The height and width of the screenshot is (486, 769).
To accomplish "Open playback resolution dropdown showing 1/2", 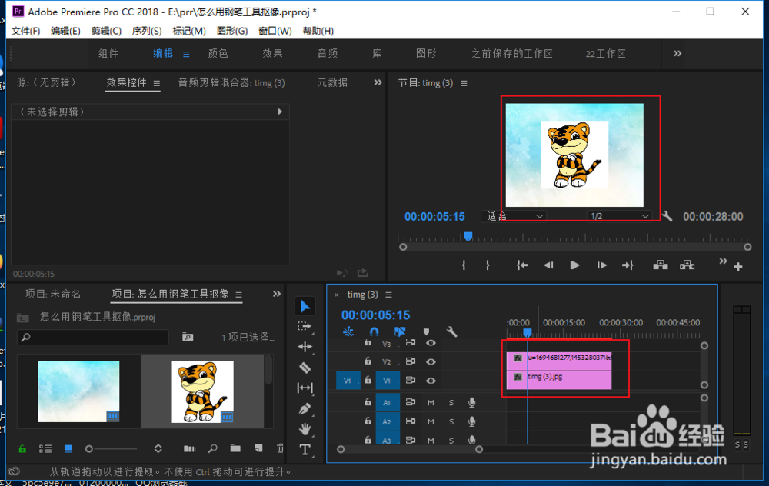I will tap(619, 216).
